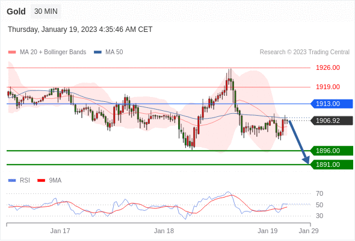This screenshot has height=241, width=355.
Task: Click the Jan 17 date axis label
Action: 60,231
